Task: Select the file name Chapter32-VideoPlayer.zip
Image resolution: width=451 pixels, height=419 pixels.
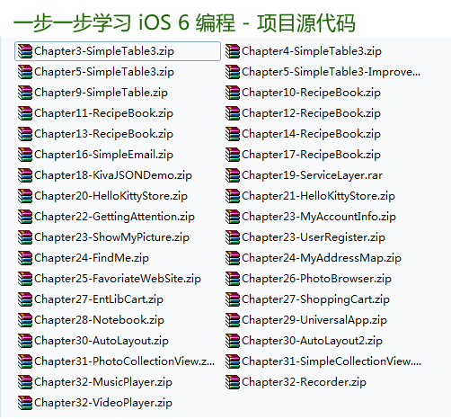Action: tap(103, 403)
